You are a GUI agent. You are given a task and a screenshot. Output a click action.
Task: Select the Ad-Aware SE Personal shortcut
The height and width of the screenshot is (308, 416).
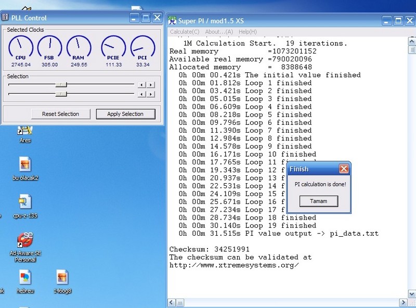(25, 247)
